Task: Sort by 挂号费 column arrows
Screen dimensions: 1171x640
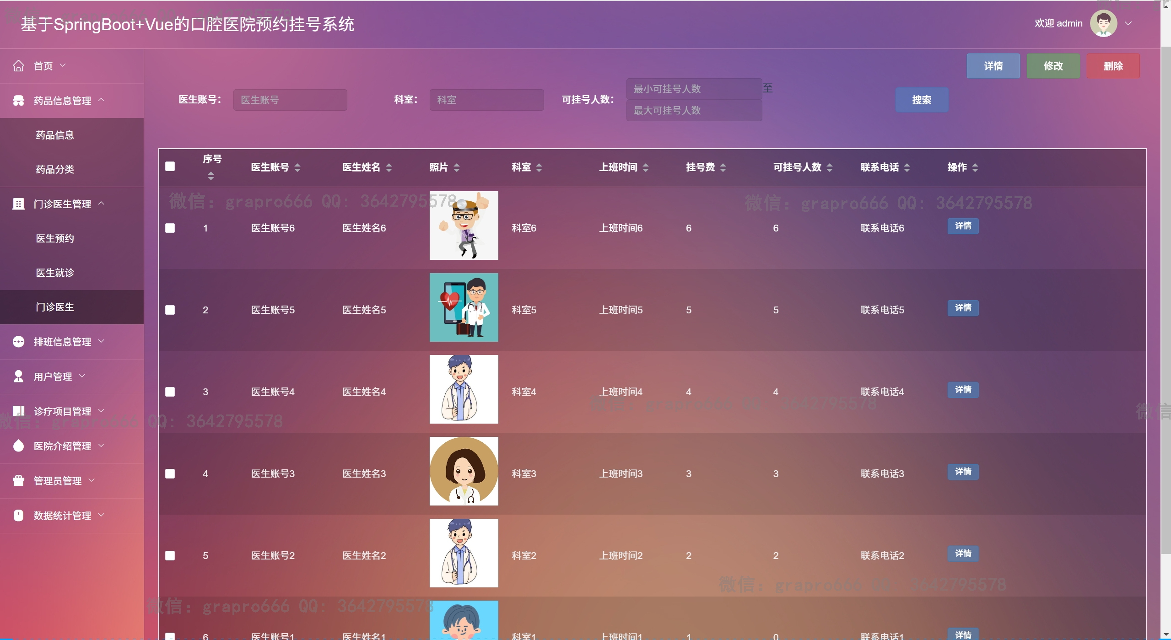Action: tap(723, 167)
